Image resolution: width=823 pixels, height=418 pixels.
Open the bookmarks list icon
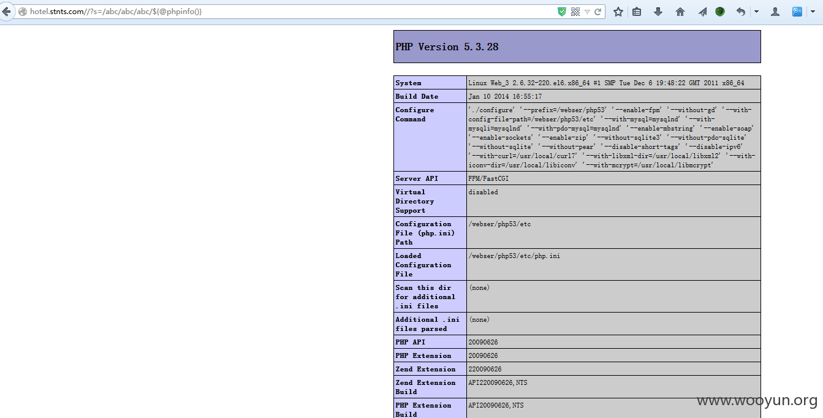click(x=637, y=12)
